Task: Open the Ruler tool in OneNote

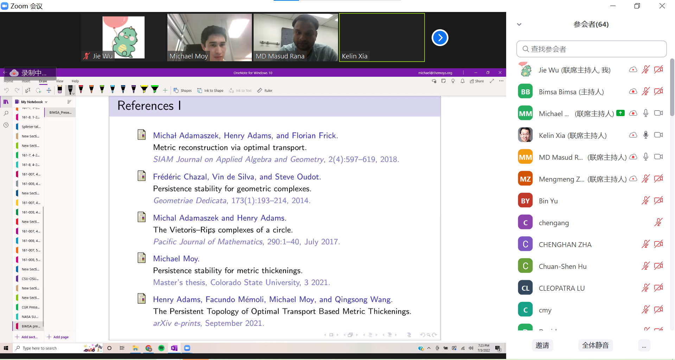Action: [265, 90]
